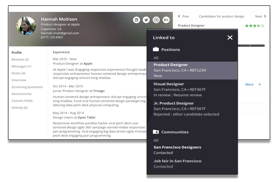The height and width of the screenshot is (183, 279).
Task: Click the hiring progress bar
Action: [251, 46]
